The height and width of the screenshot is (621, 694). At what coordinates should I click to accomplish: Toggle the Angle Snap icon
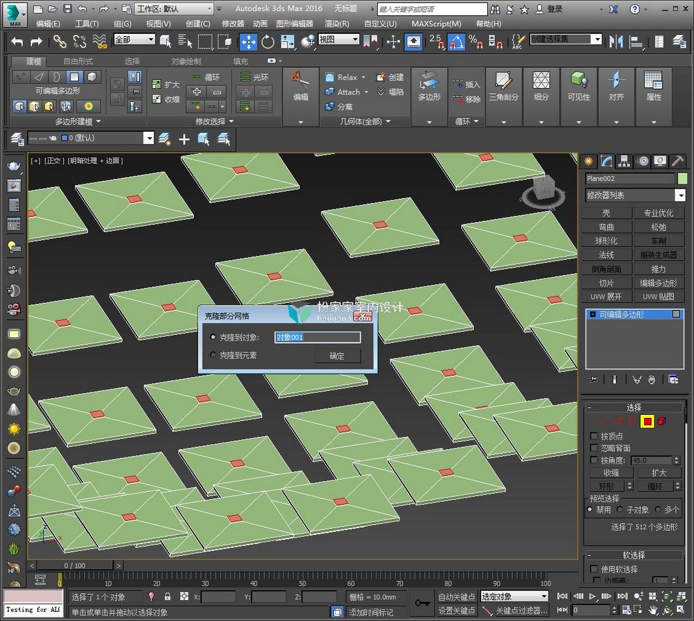click(x=457, y=42)
